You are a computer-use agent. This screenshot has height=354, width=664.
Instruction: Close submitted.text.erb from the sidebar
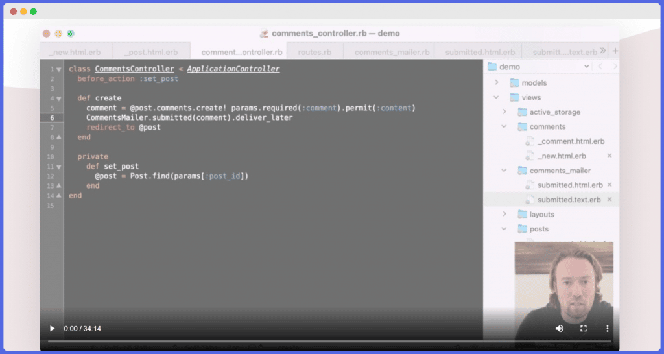click(x=610, y=200)
